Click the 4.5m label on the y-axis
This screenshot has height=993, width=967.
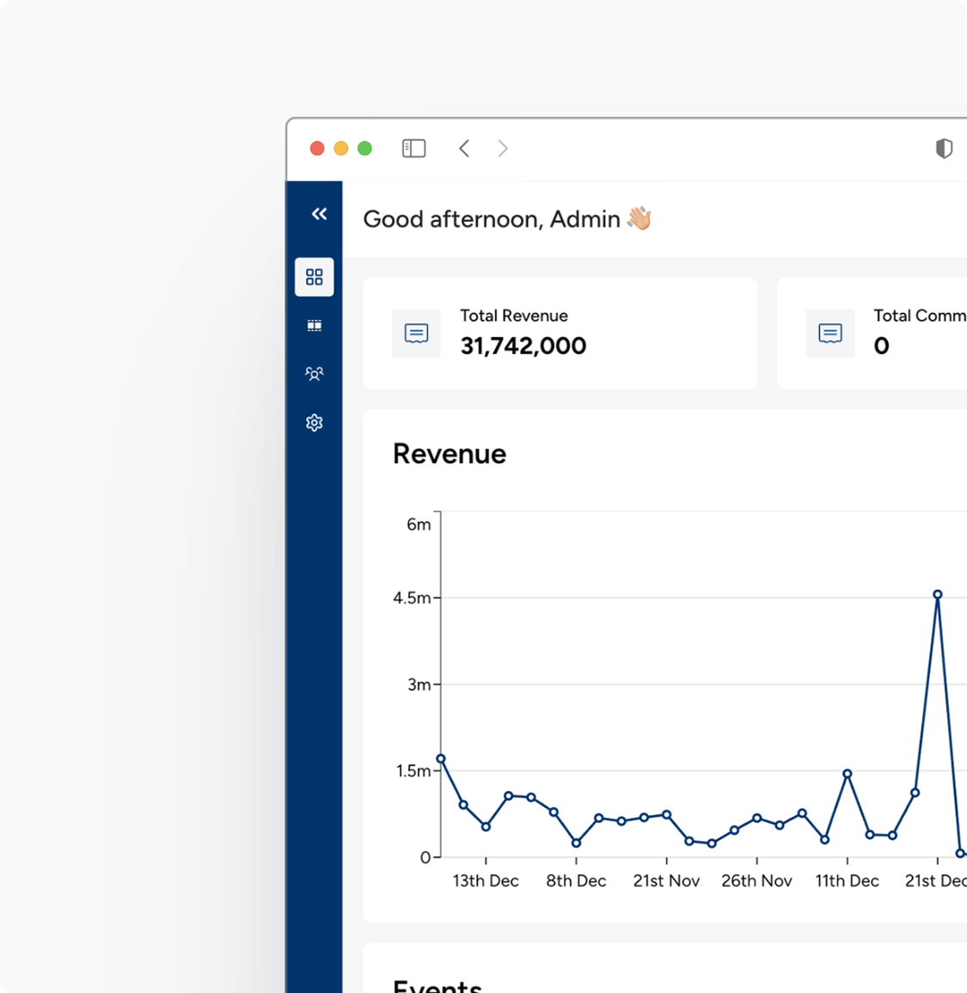point(412,598)
